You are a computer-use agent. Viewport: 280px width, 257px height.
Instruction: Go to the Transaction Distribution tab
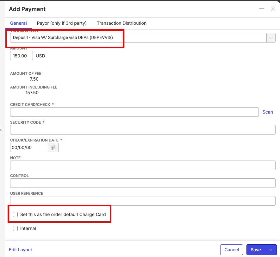click(x=121, y=23)
